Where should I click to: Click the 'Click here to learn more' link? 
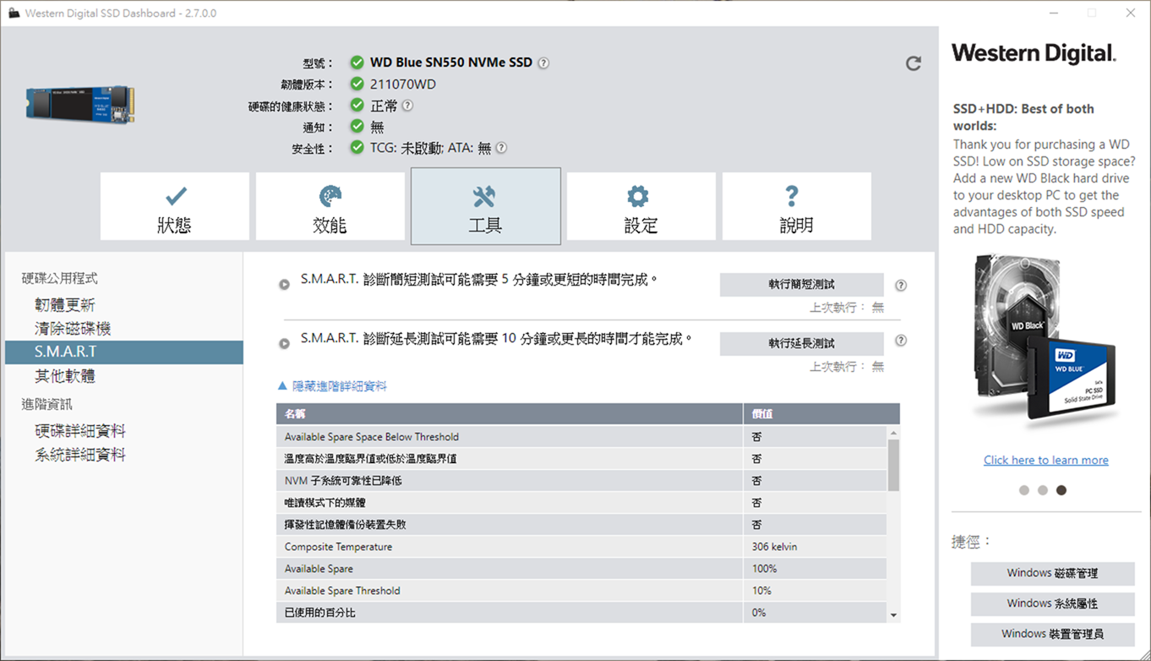point(1045,460)
